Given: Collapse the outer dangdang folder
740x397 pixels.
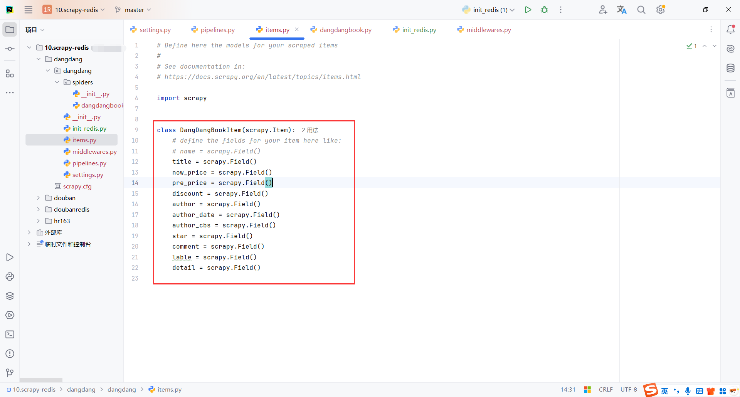Looking at the screenshot, I should click(x=39, y=59).
